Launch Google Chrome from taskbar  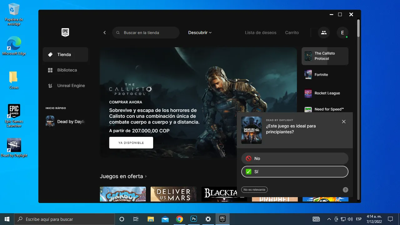click(179, 219)
